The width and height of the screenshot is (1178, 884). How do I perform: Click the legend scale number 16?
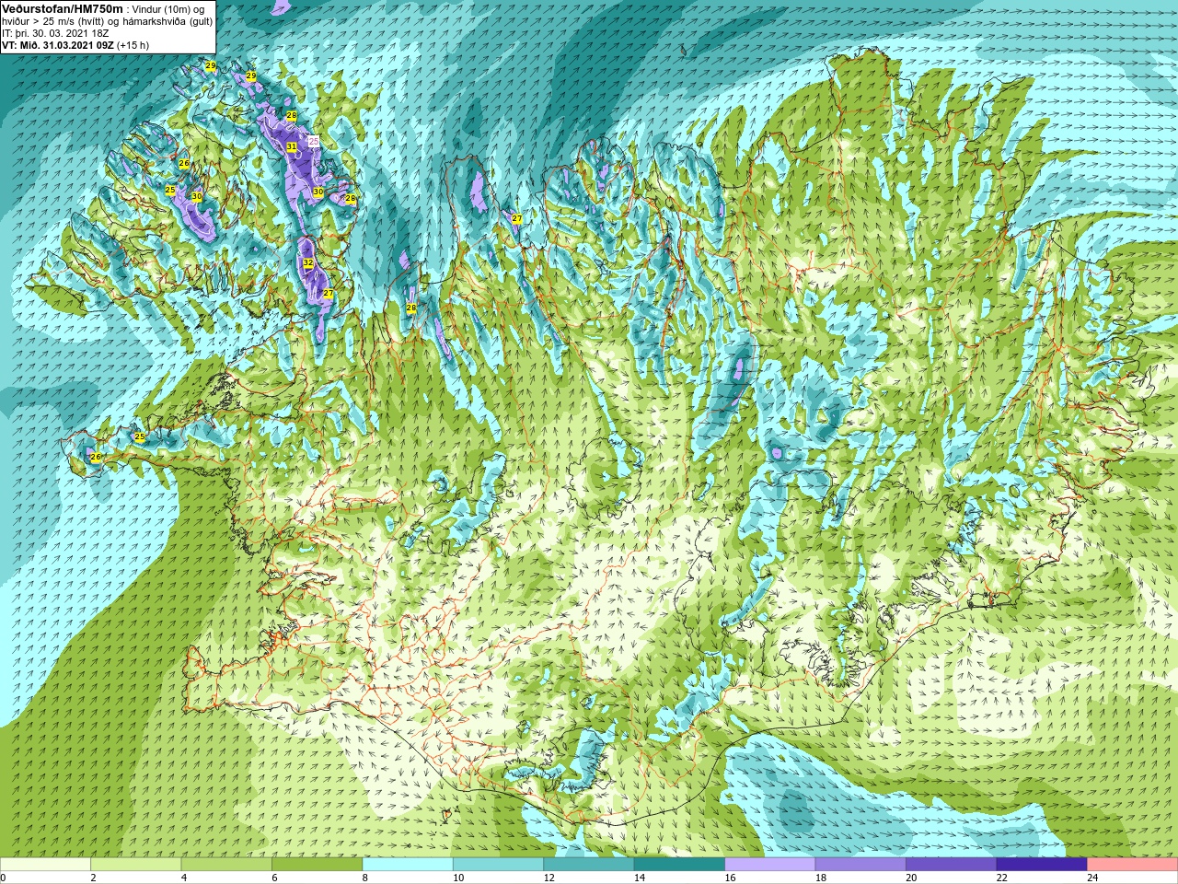(x=730, y=878)
